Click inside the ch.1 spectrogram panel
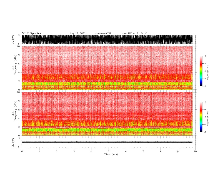The height and width of the screenshot is (170, 220). [107, 68]
